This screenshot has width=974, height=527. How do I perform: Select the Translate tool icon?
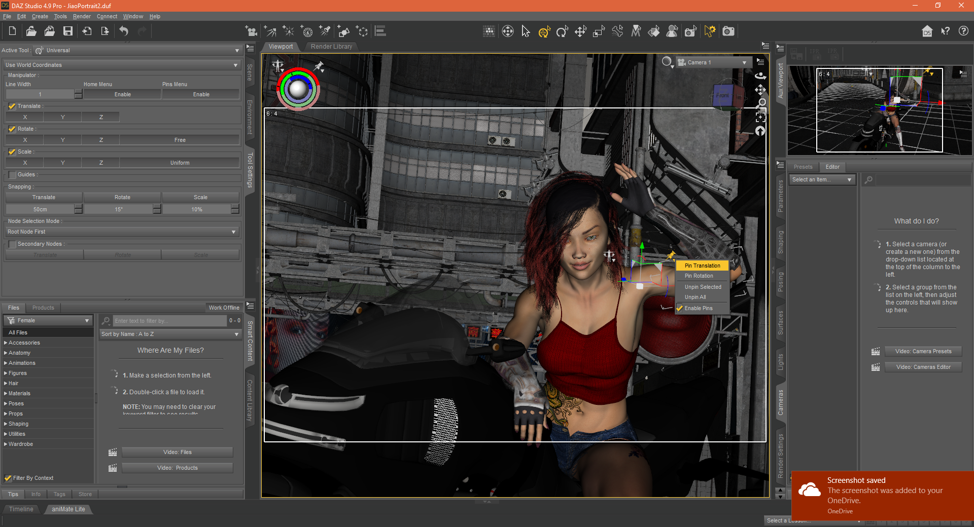(580, 32)
